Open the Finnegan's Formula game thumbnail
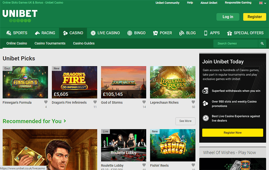This screenshot has height=170, width=269. pos(25,82)
